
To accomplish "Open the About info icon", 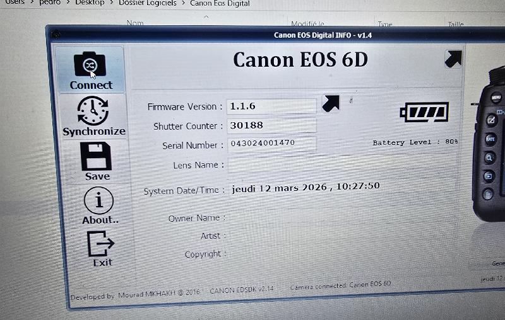I will pyautogui.click(x=98, y=201).
